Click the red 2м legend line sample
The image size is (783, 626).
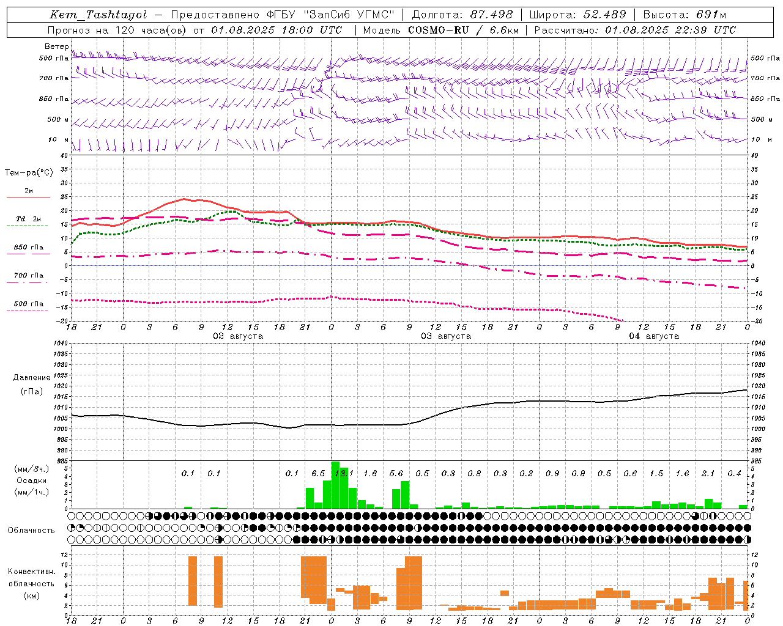coord(28,198)
